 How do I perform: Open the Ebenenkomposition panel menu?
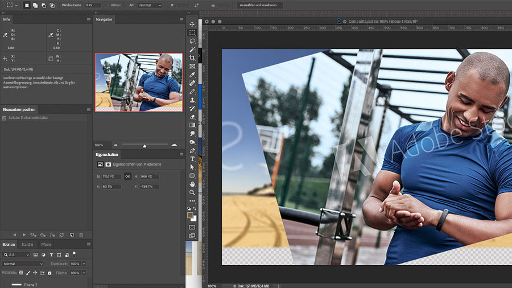[x=89, y=109]
